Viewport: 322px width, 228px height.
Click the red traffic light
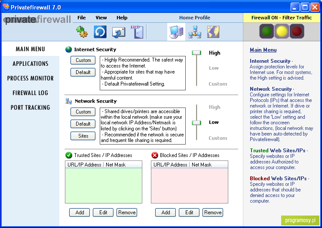tap(297, 31)
